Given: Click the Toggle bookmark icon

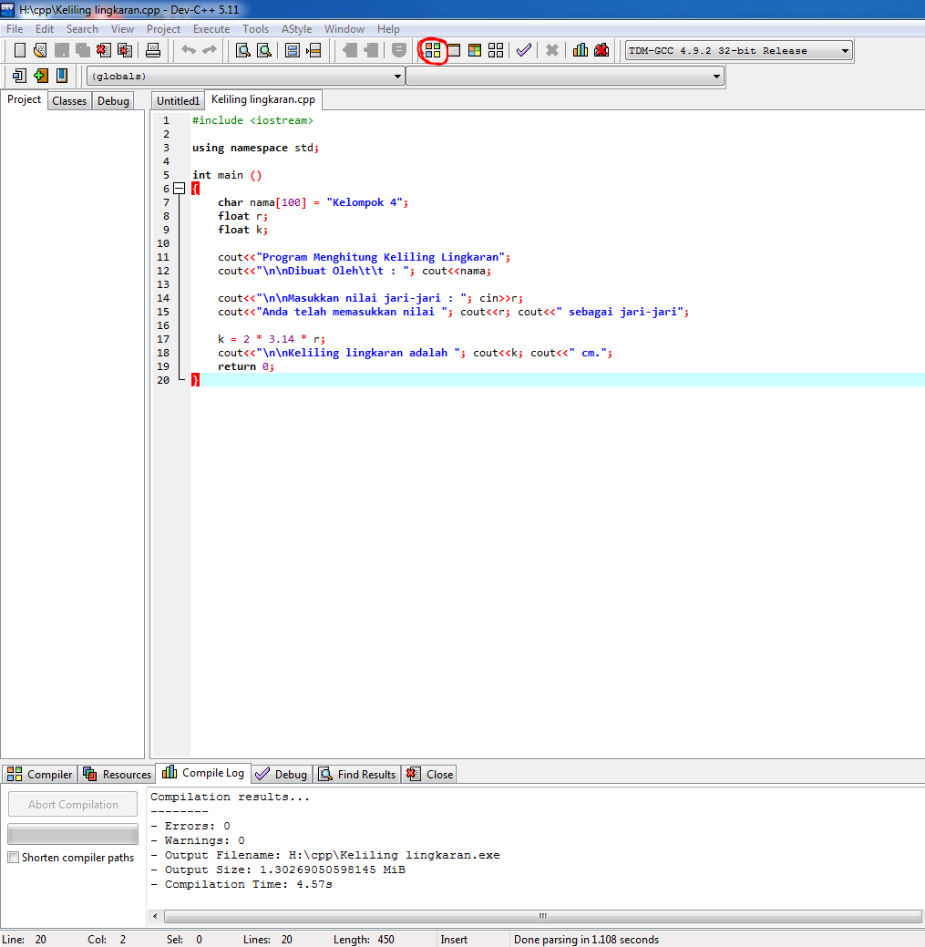Looking at the screenshot, I should click(293, 51).
